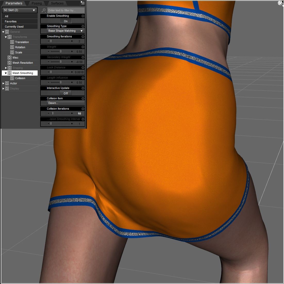The image size is (284, 284).
Task: Click the Collision Iterations slider handle
Action: click(53, 113)
